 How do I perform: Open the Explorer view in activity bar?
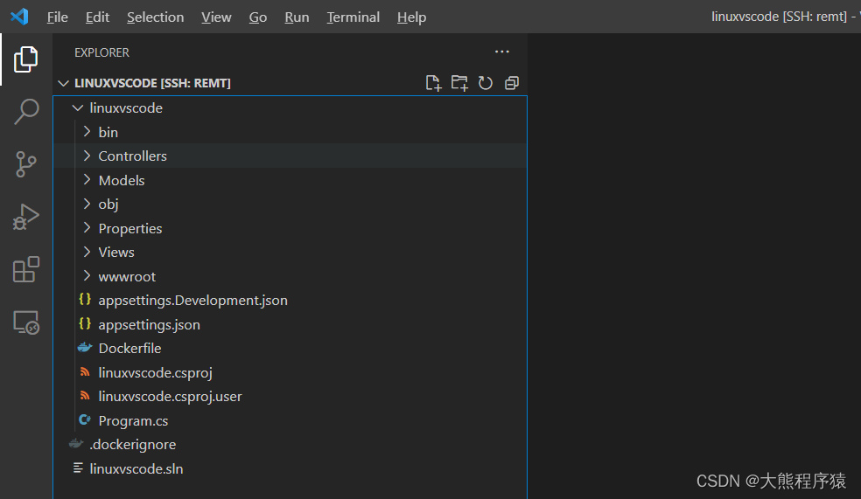[25, 59]
